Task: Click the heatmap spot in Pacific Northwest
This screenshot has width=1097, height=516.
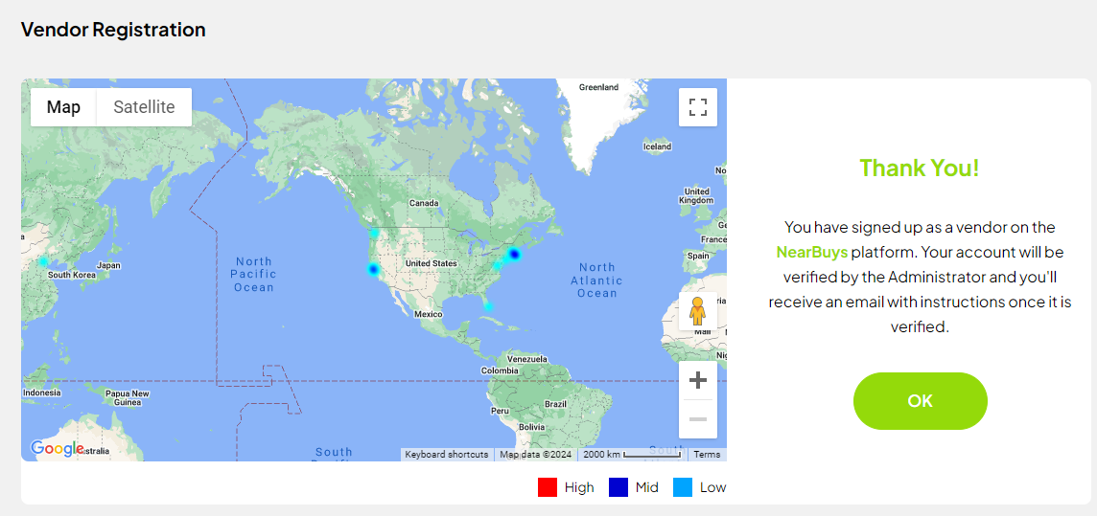Action: [x=375, y=234]
